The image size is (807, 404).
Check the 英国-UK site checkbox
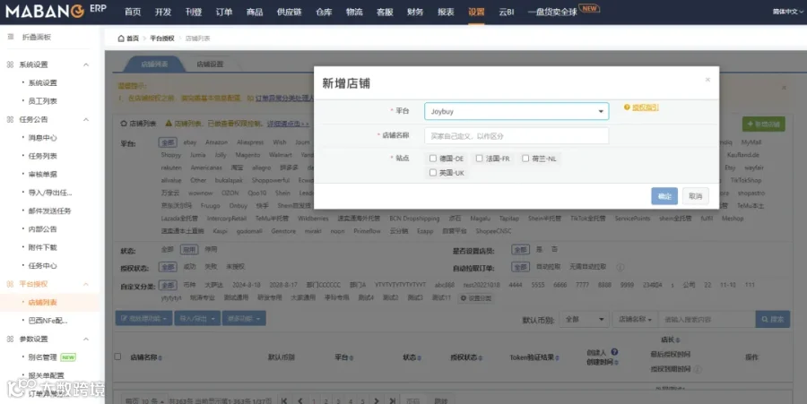(x=433, y=173)
